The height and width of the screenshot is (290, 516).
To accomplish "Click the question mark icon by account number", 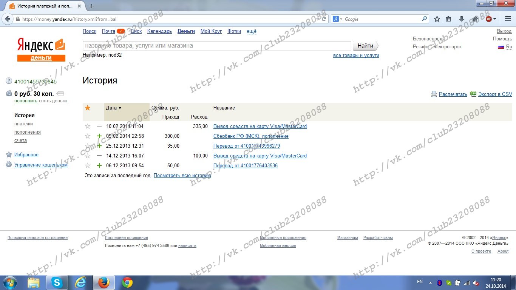I will [x=9, y=81].
